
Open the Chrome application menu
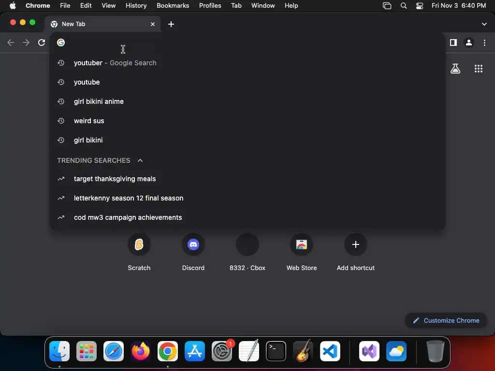[38, 6]
